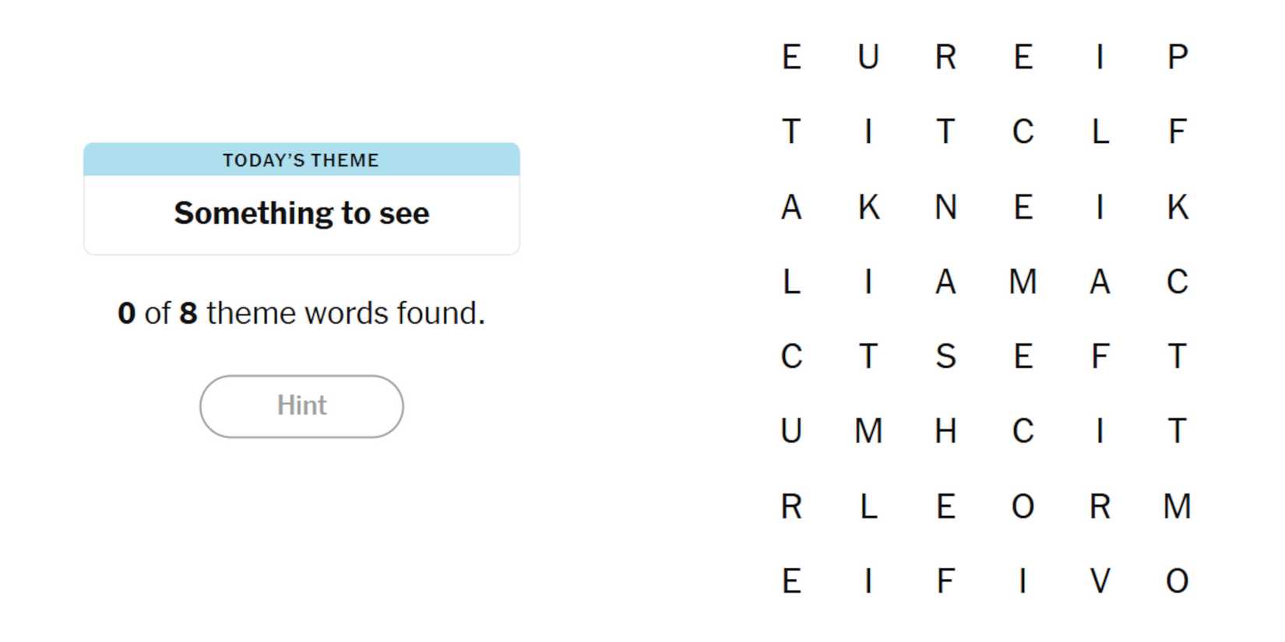Select the letter F directly below P
The width and height of the screenshot is (1285, 642).
pyautogui.click(x=1177, y=132)
